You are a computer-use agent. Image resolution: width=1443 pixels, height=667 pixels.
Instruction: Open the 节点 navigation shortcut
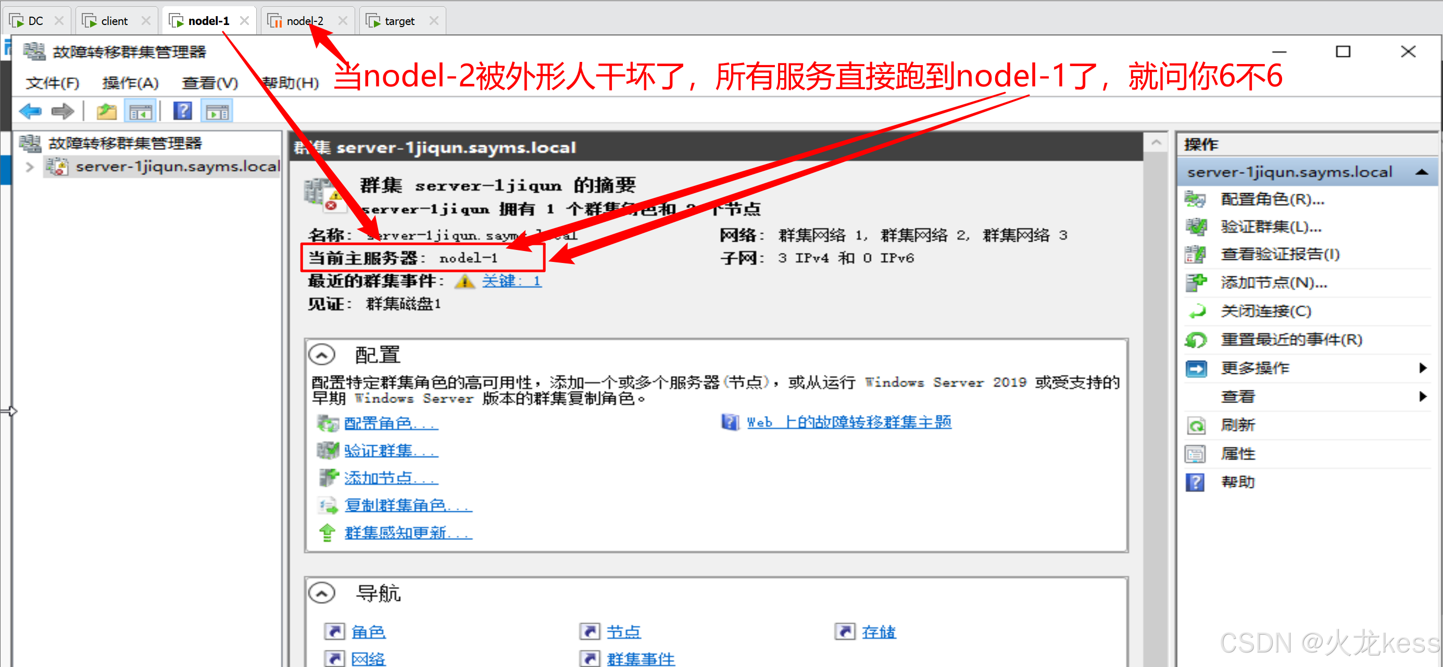pyautogui.click(x=623, y=632)
